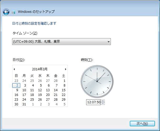The height and width of the screenshot is (131, 160).
Task: Select grayed February 24 in calendar
Action: [x=24, y=81]
